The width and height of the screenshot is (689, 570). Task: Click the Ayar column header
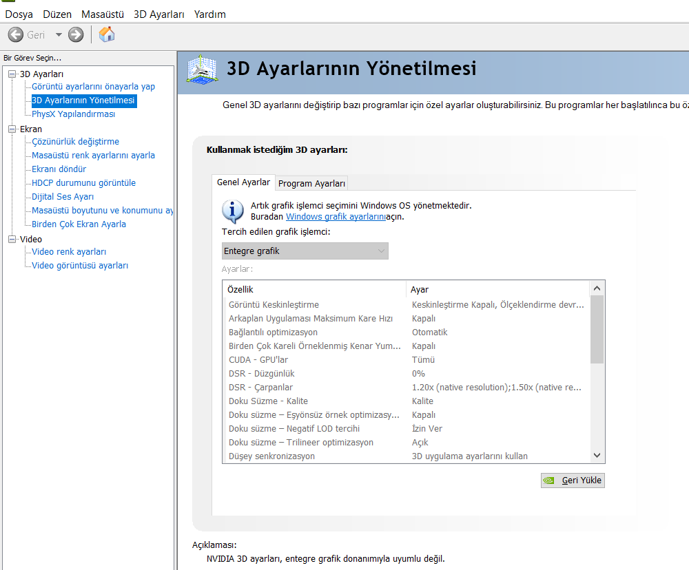tap(497, 290)
